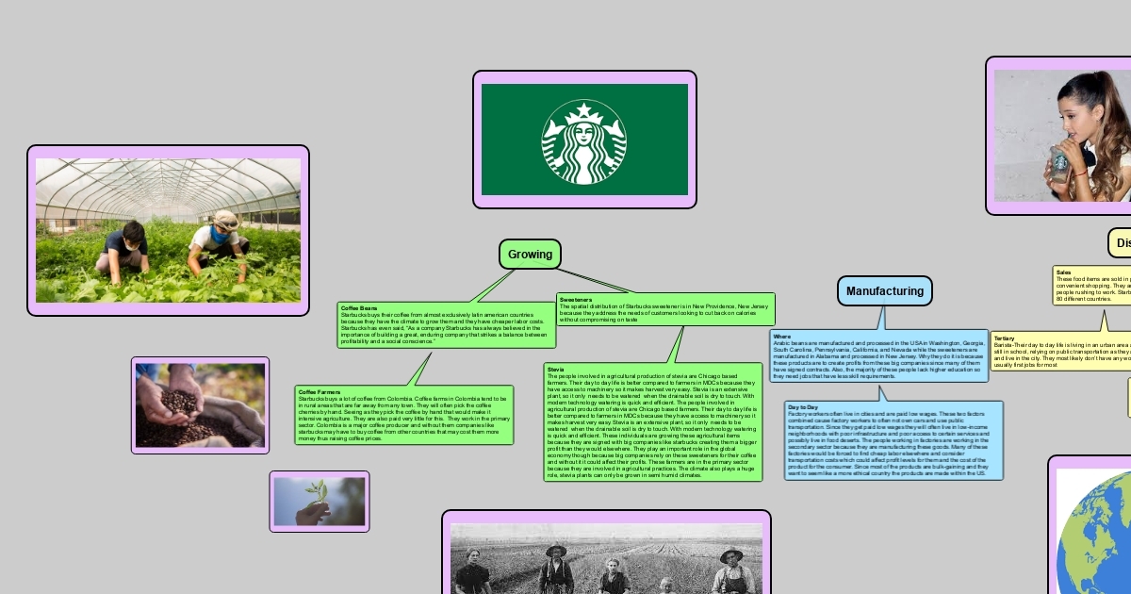Select the Growing topic node
The width and height of the screenshot is (1131, 594).
click(x=530, y=255)
